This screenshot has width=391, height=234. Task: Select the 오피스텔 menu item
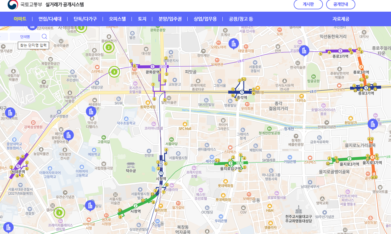[117, 19]
